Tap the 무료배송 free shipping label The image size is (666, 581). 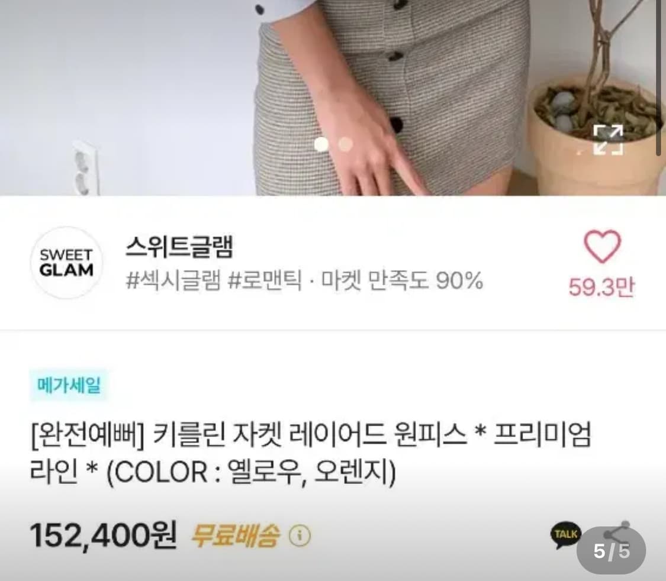(235, 536)
